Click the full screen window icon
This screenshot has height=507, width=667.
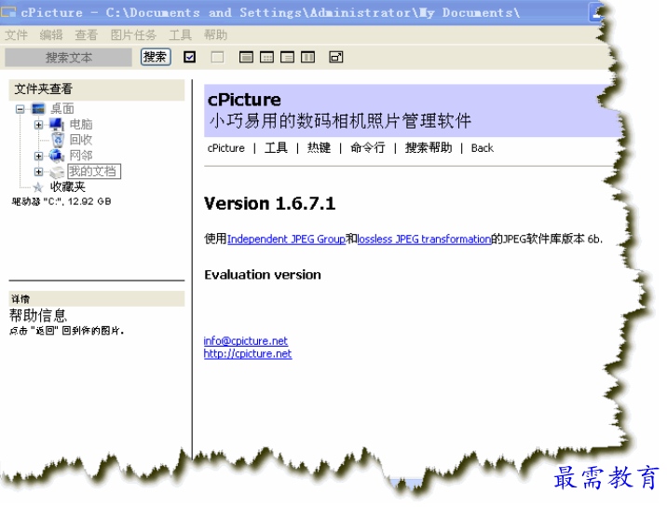(336, 57)
